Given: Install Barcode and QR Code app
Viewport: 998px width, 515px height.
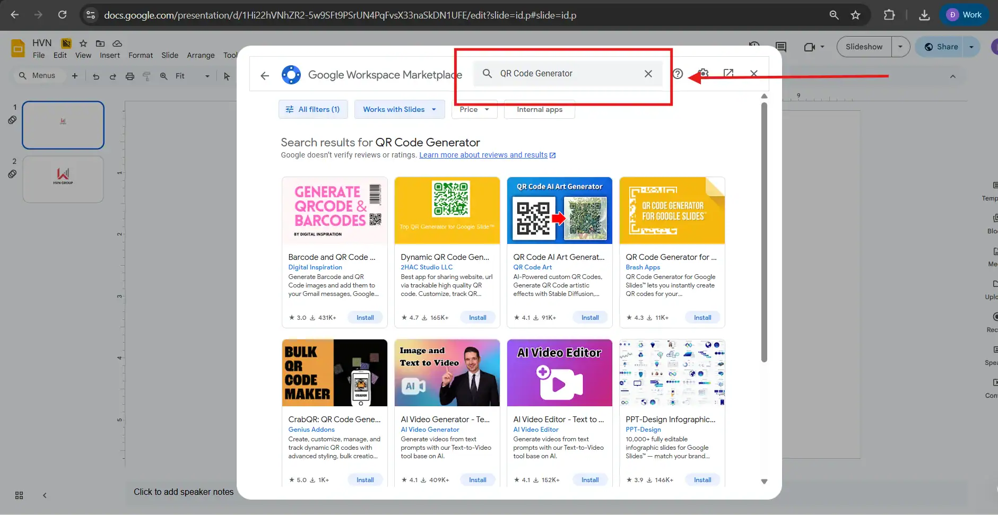Looking at the screenshot, I should pyautogui.click(x=365, y=318).
